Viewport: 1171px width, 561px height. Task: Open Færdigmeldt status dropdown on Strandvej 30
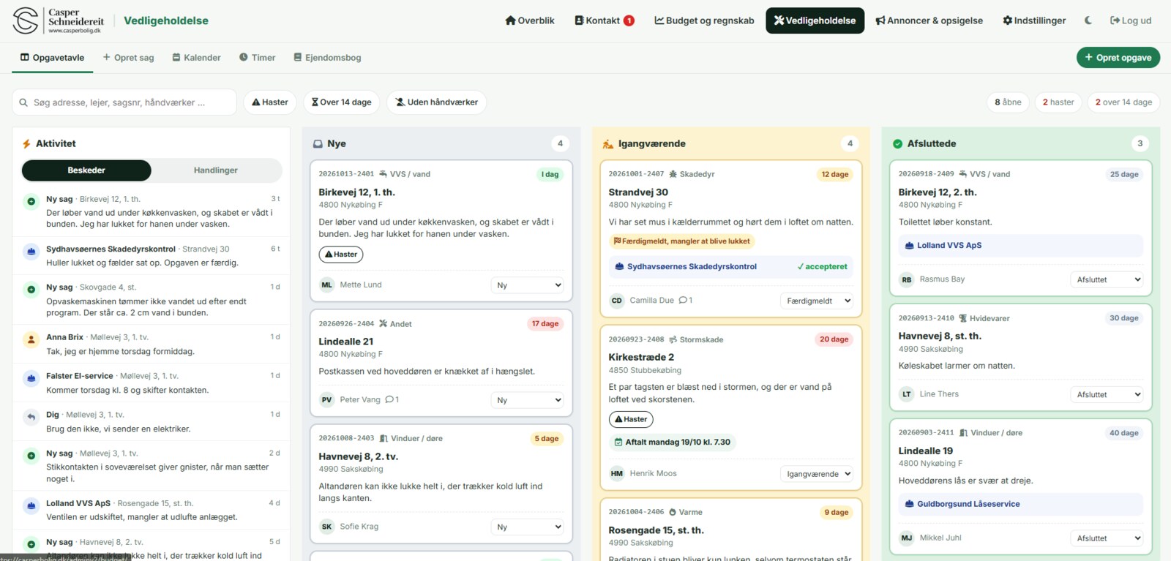[x=817, y=301]
